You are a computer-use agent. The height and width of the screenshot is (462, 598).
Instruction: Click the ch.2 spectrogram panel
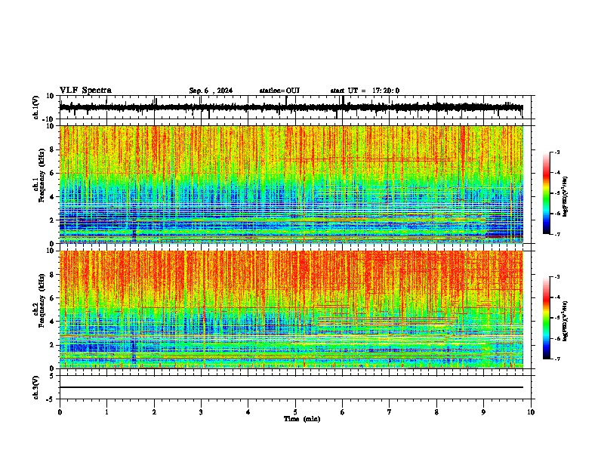(291, 310)
